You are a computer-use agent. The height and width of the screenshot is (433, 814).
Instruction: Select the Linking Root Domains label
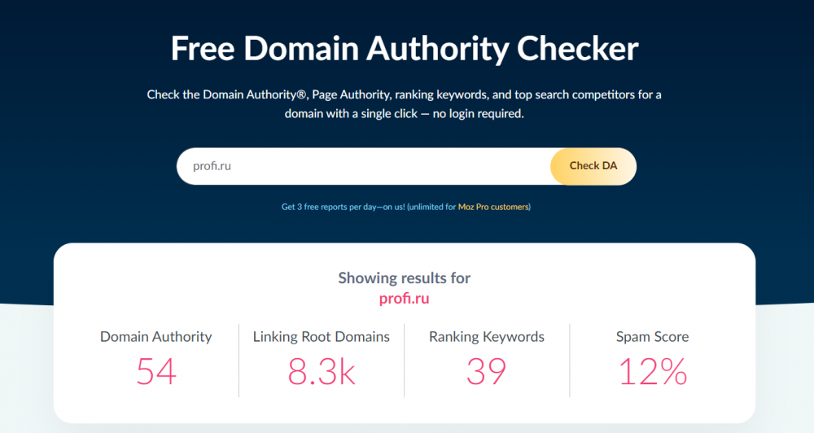click(322, 337)
